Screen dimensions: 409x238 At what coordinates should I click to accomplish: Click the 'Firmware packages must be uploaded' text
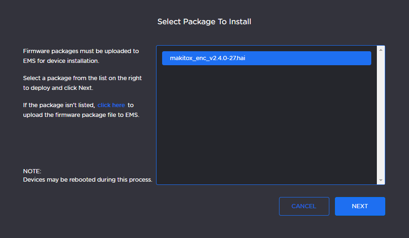pos(81,51)
